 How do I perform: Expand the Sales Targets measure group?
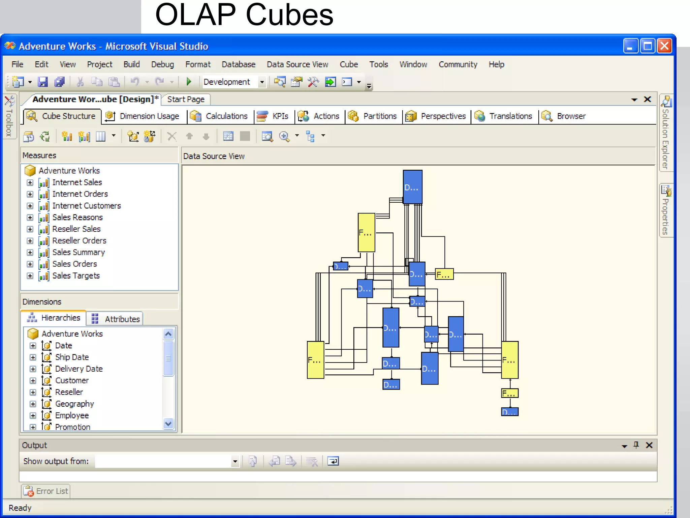(30, 276)
